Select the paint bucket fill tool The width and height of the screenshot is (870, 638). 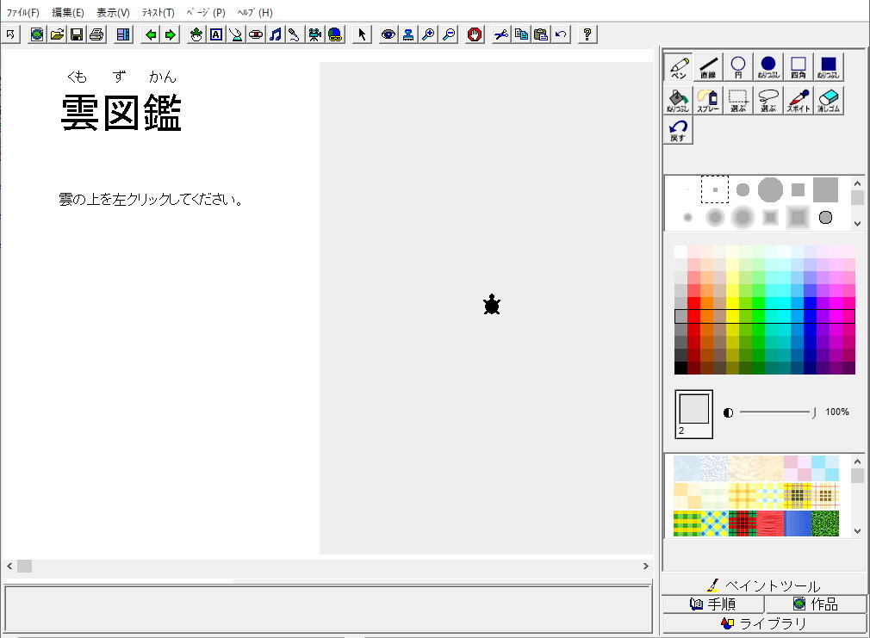(x=678, y=101)
